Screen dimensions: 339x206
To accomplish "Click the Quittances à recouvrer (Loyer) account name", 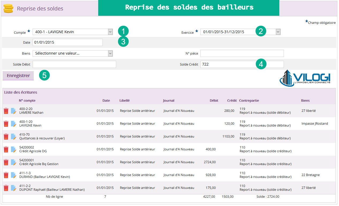I will [x=42, y=138].
